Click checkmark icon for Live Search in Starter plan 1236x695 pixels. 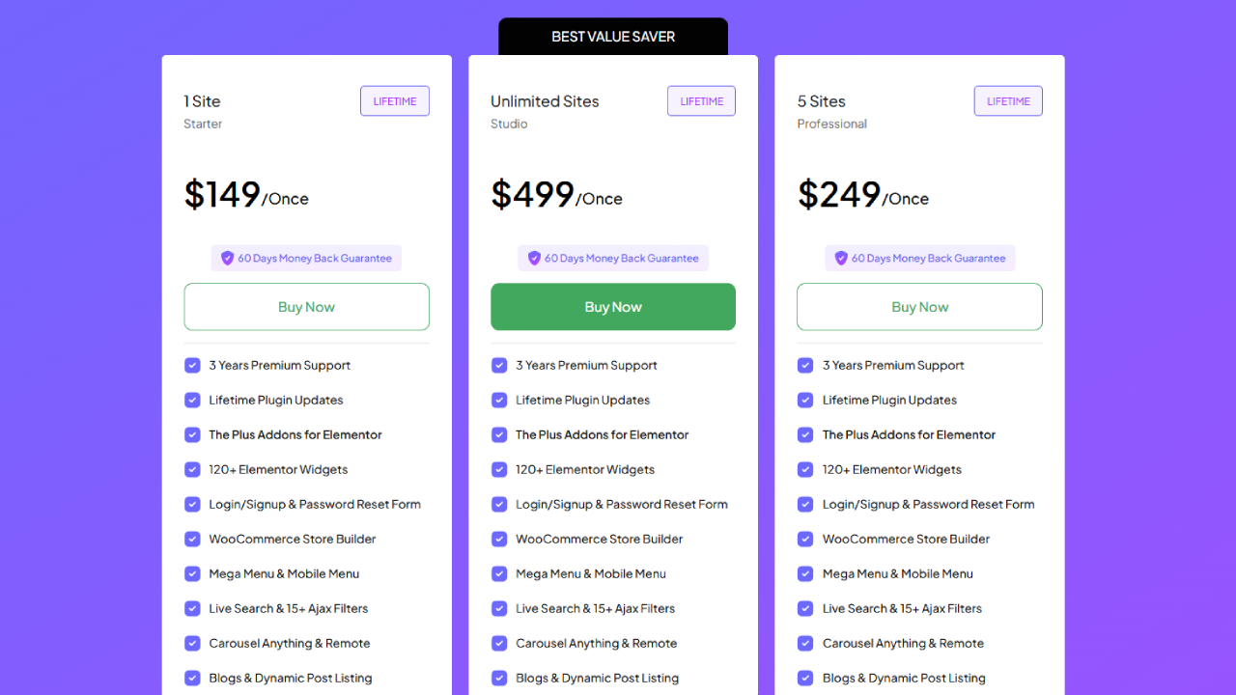pos(192,608)
